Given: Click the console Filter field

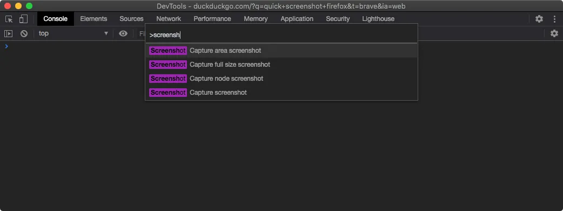Looking at the screenshot, I should click(x=142, y=33).
